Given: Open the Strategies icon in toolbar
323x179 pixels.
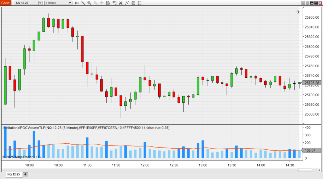Looking at the screenshot, I should click(x=133, y=3).
